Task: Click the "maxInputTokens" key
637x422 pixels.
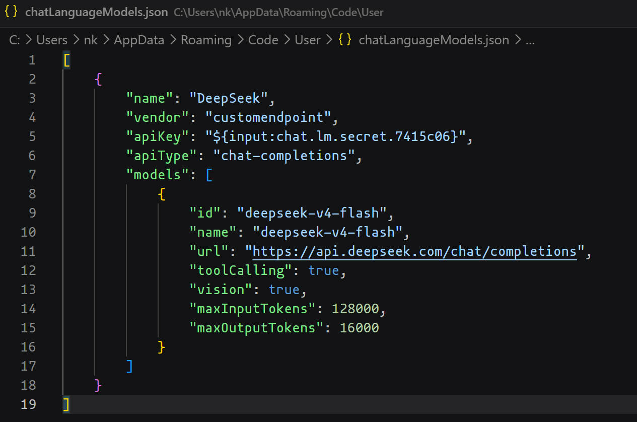Action: 253,309
